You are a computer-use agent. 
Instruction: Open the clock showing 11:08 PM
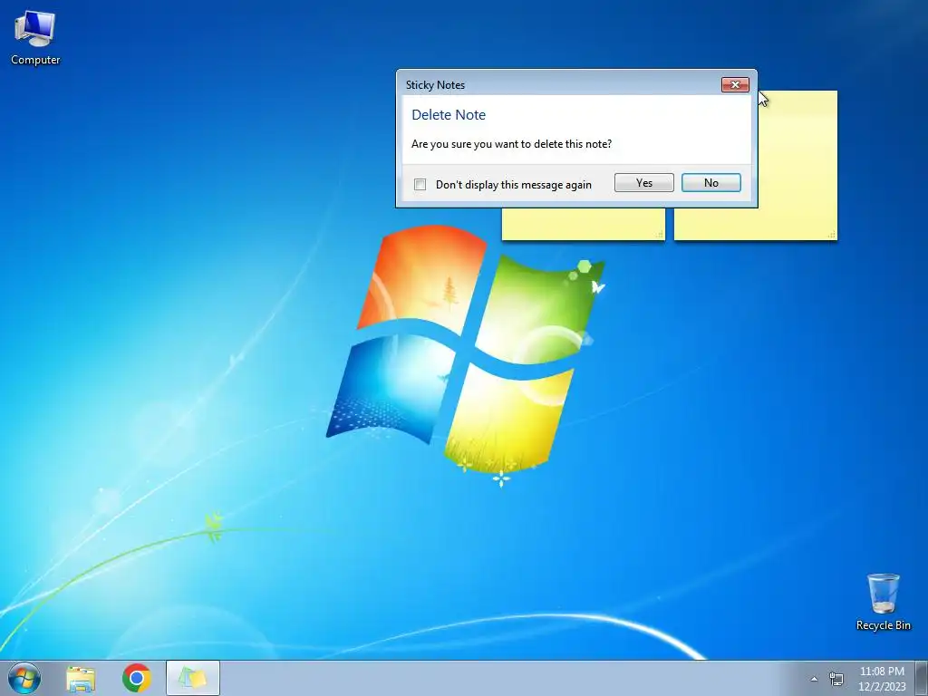point(882,679)
